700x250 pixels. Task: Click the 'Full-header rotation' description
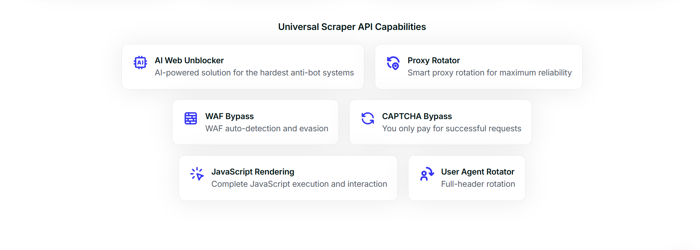pyautogui.click(x=478, y=184)
